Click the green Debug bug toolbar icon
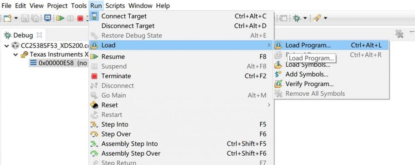The image size is (415, 165). click(x=297, y=18)
